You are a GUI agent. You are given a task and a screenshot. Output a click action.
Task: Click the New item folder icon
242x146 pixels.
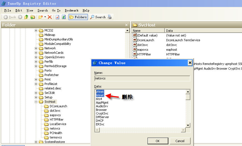pos(41,17)
